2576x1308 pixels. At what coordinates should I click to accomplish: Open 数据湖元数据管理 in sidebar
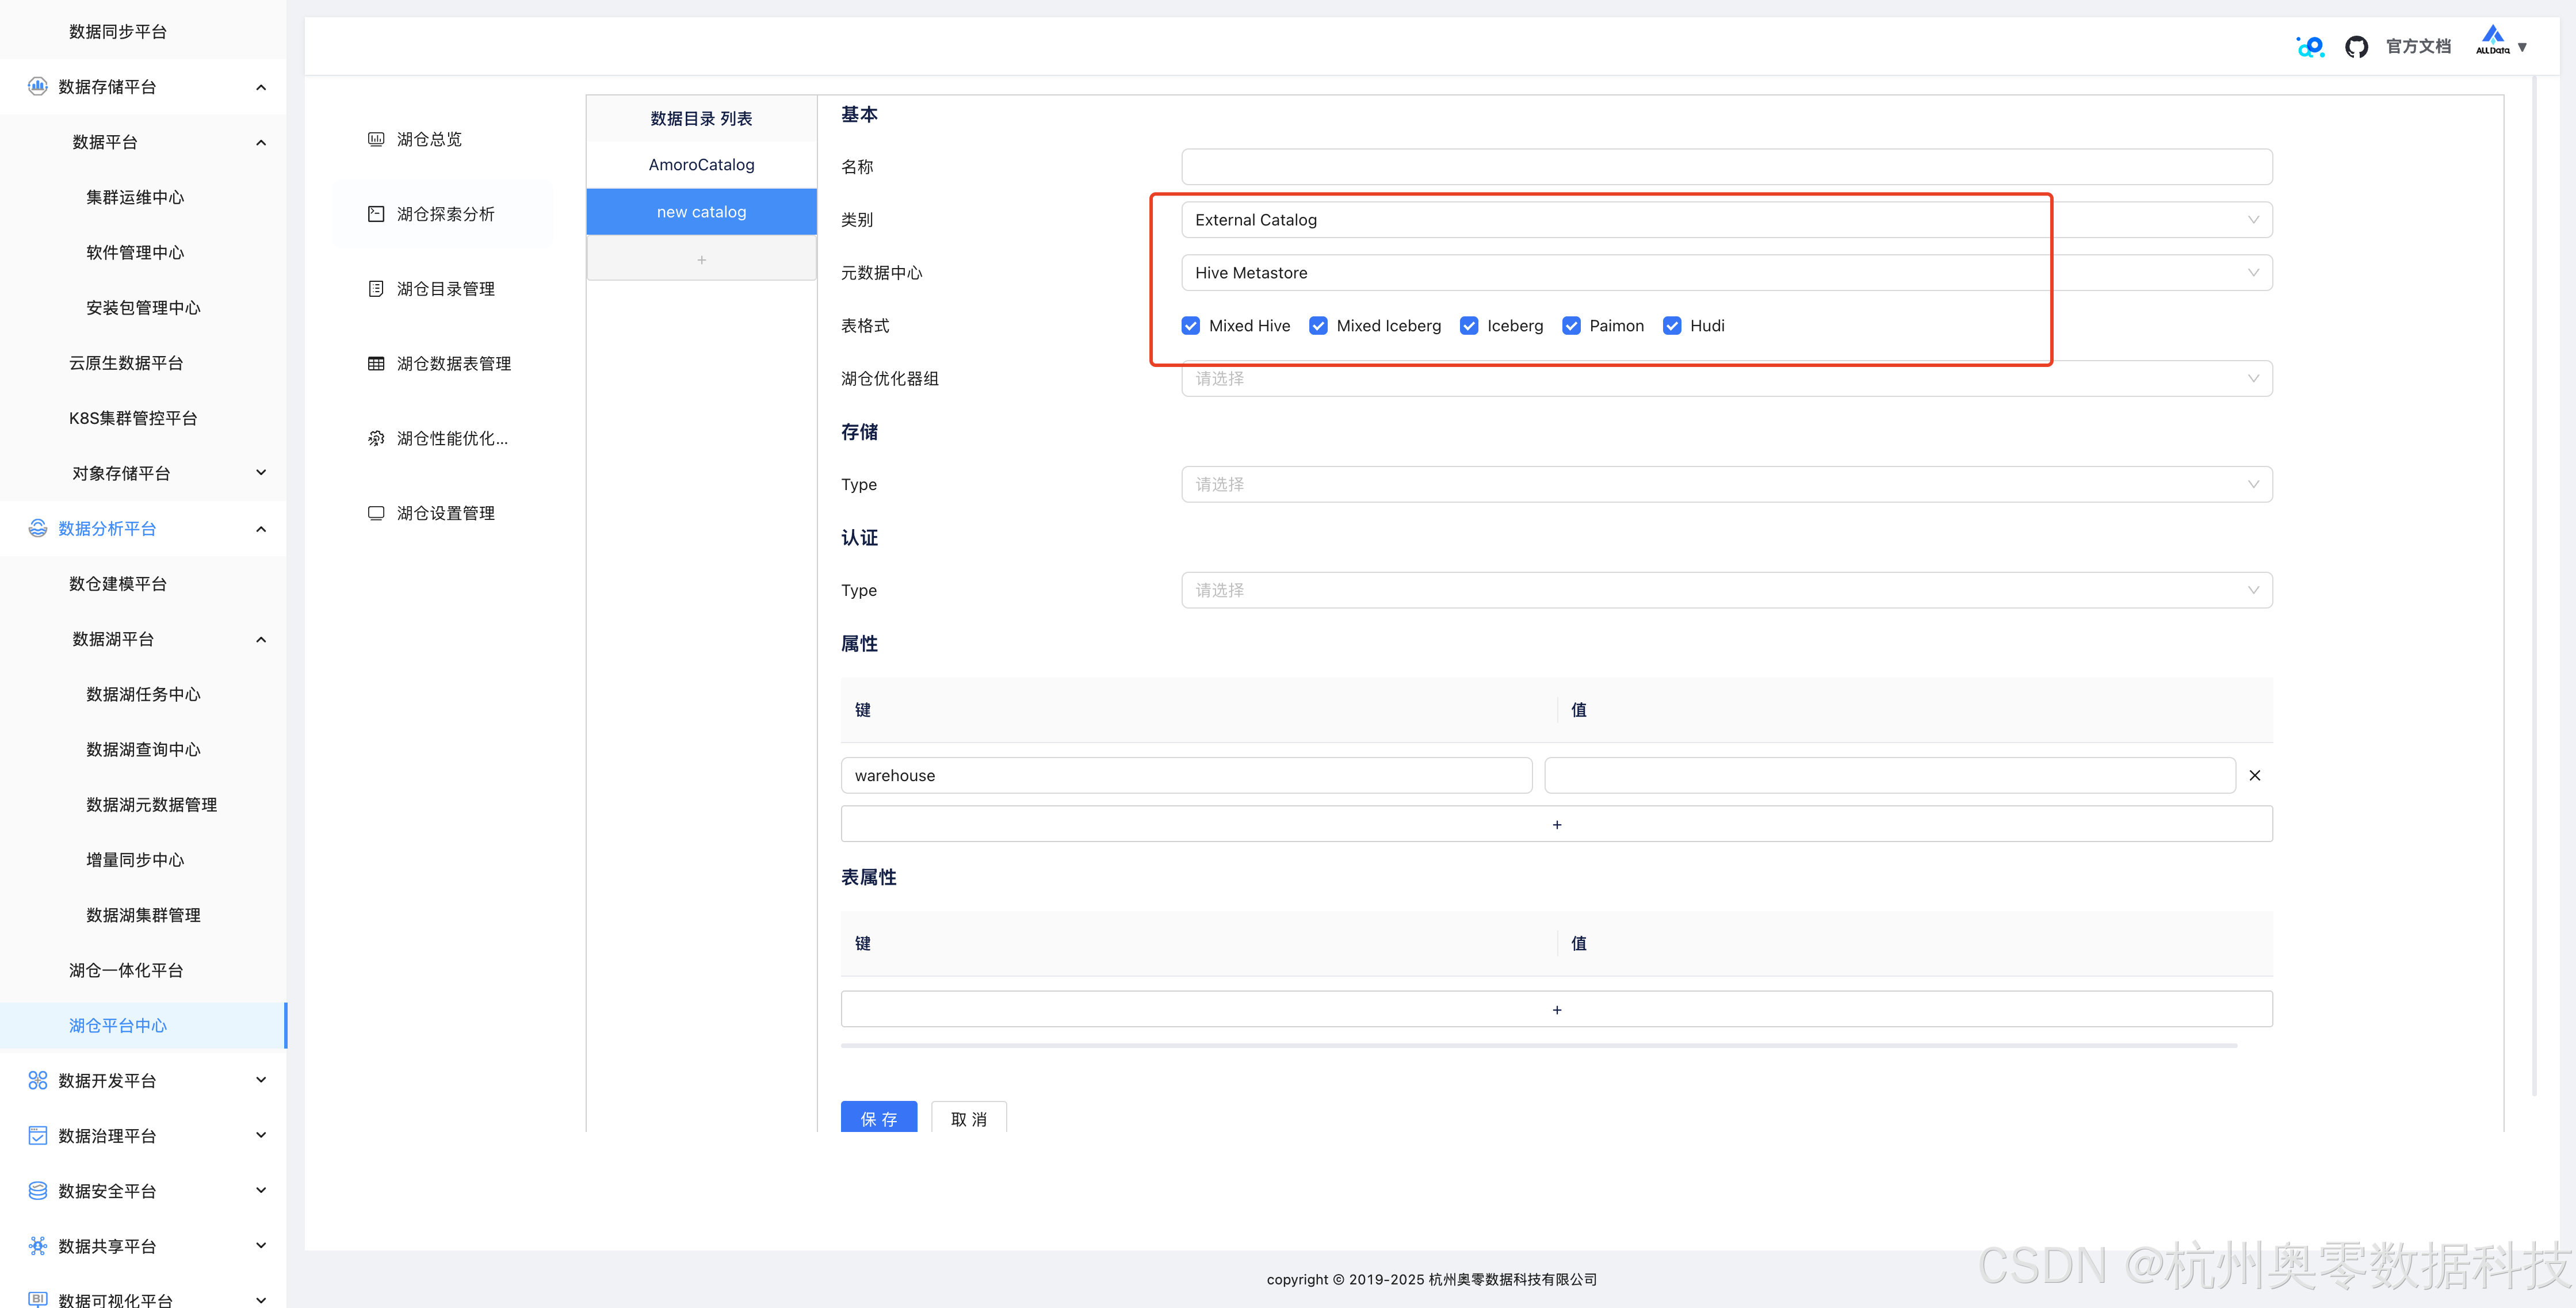point(151,804)
